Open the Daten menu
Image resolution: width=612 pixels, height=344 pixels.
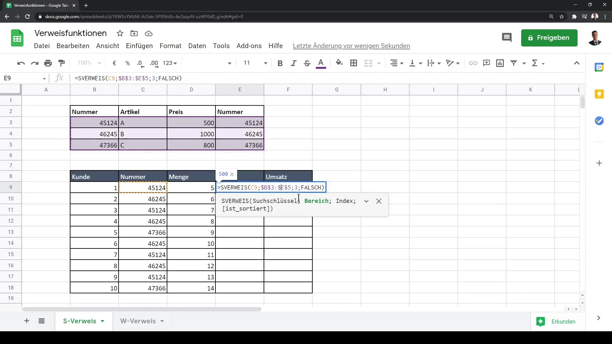click(197, 46)
